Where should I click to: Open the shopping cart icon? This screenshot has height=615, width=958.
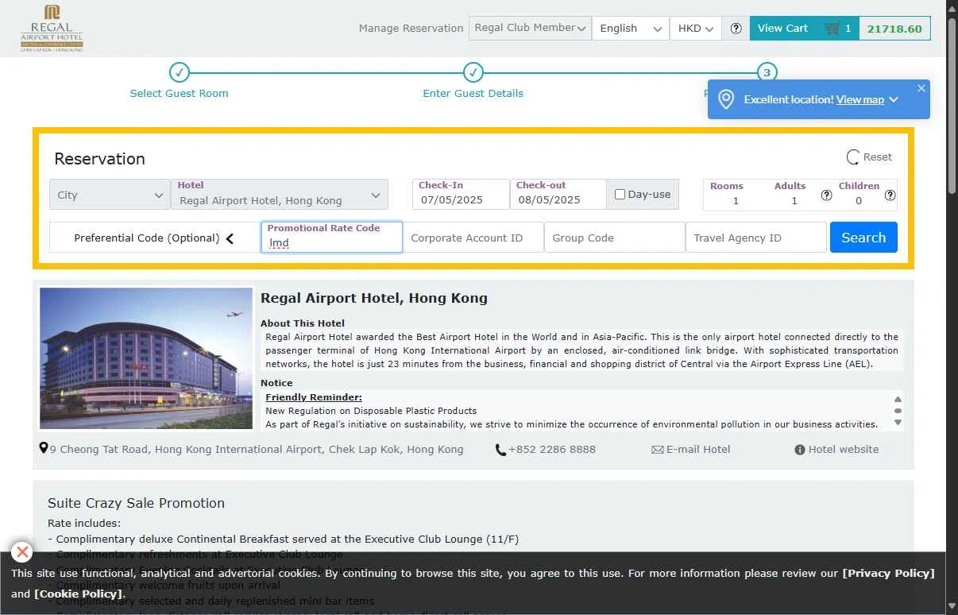click(x=832, y=29)
